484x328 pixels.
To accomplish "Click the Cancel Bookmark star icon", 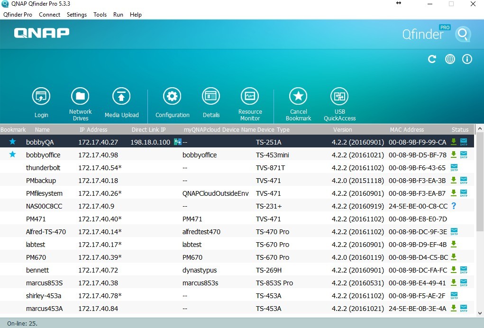I will 298,97.
